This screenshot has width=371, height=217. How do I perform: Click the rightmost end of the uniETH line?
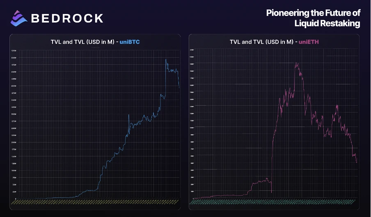(x=357, y=162)
